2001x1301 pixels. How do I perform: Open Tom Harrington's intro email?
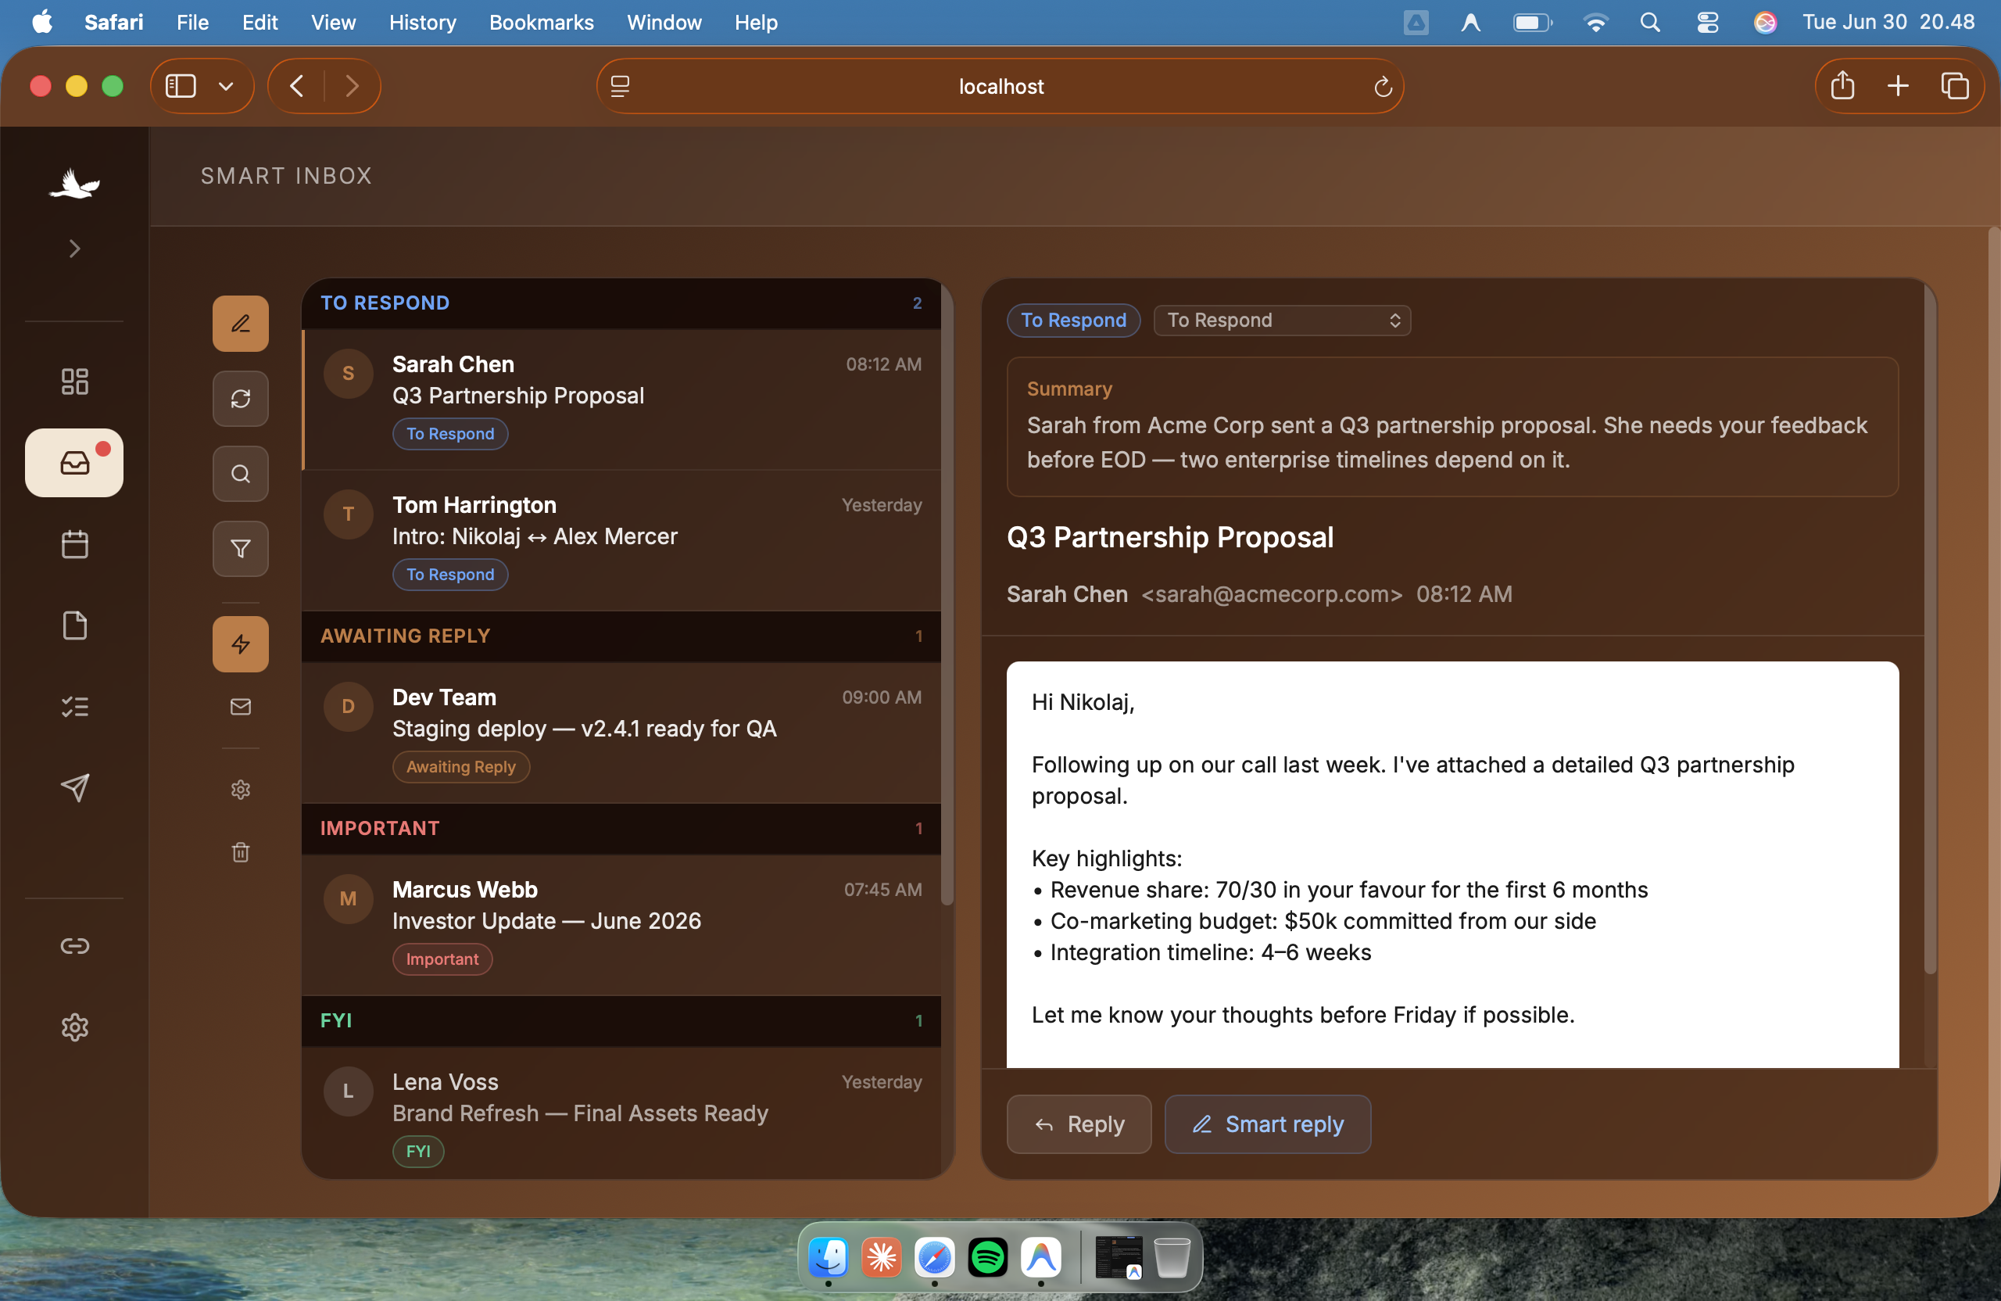click(621, 540)
